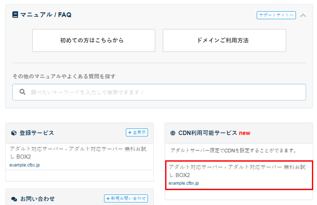
Task: Open example.cfbx.jp link under CDN利用可能サービス
Action: [184, 183]
